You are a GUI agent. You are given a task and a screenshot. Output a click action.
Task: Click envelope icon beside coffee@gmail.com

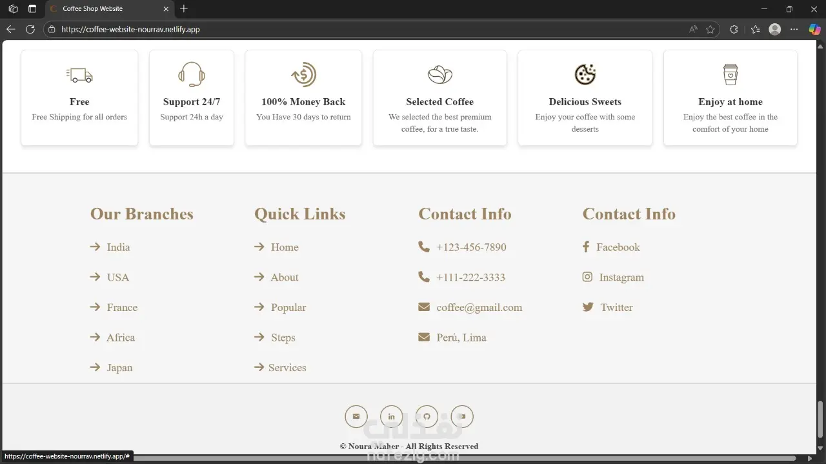pyautogui.click(x=424, y=307)
